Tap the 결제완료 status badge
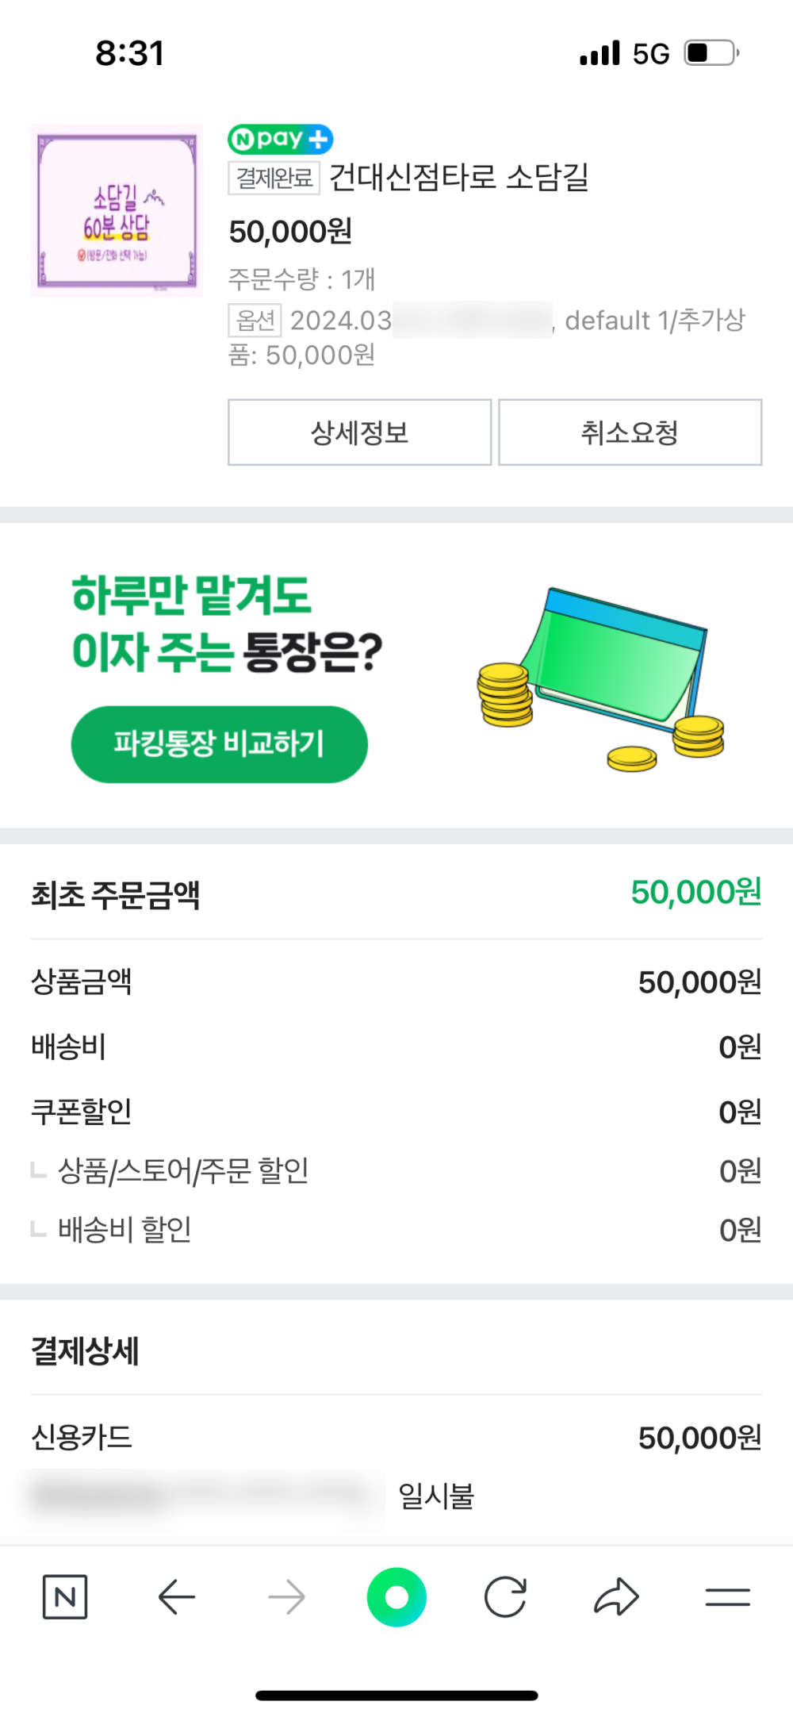Viewport: 793px width, 1717px height. pos(274,178)
